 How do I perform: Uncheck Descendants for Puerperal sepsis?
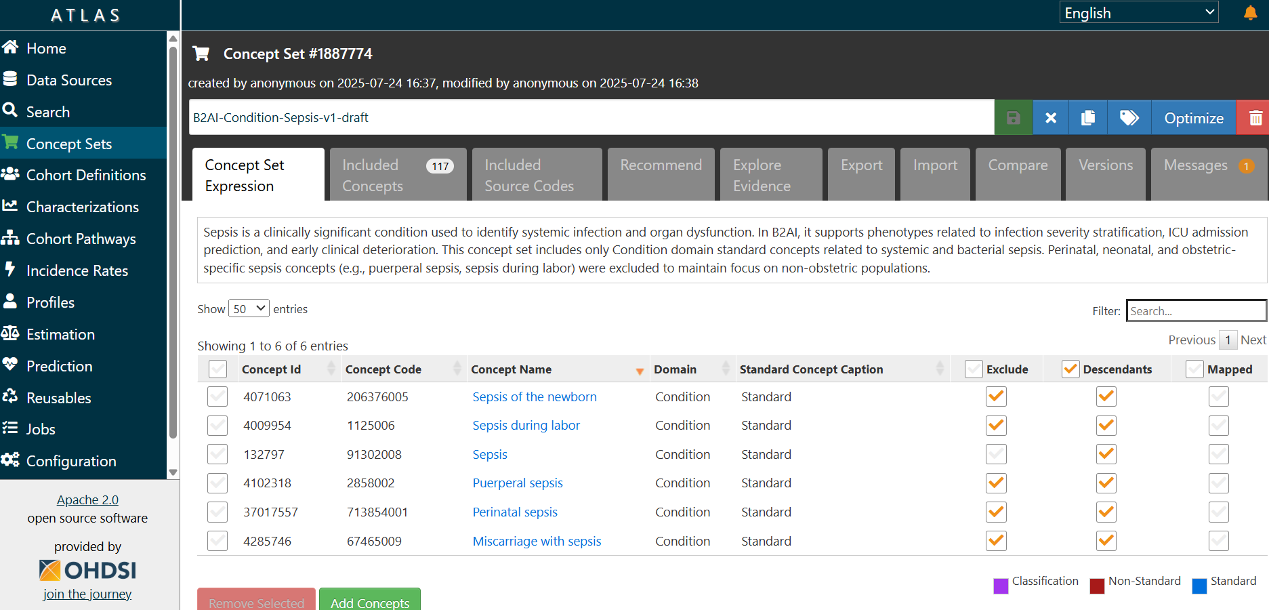click(x=1106, y=483)
